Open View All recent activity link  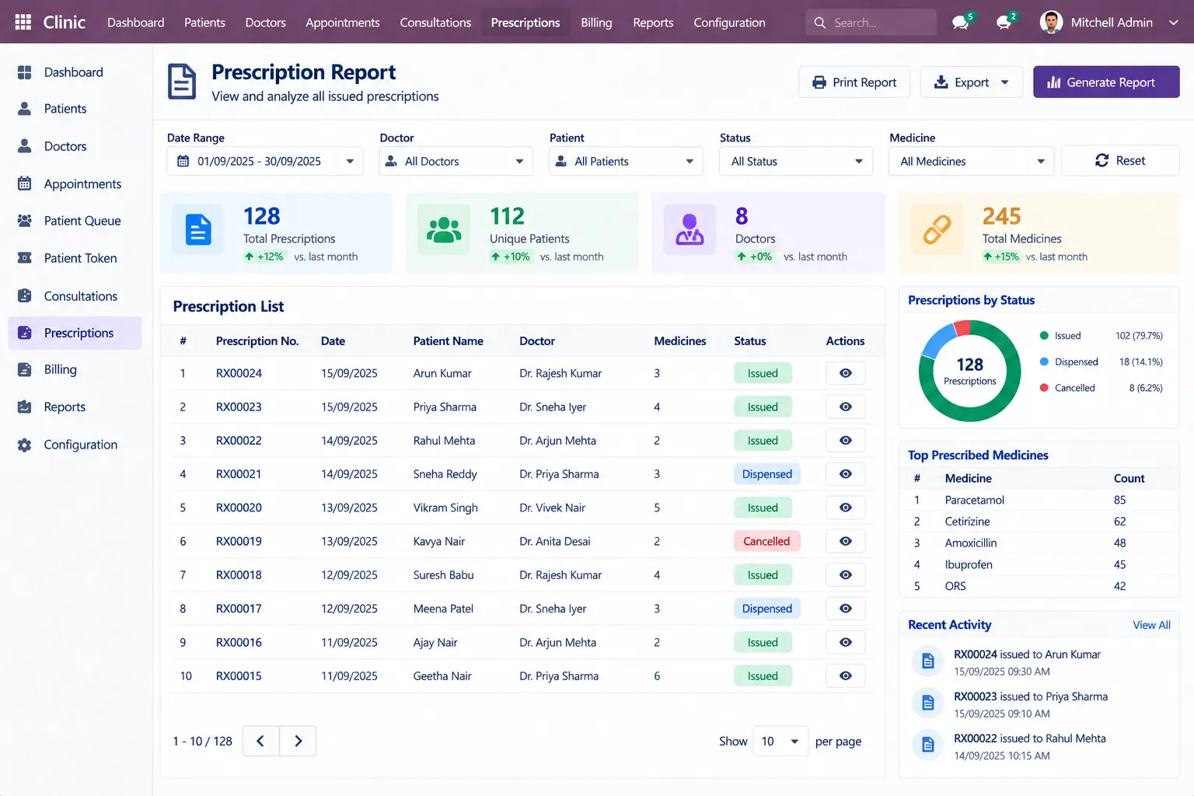click(1151, 625)
